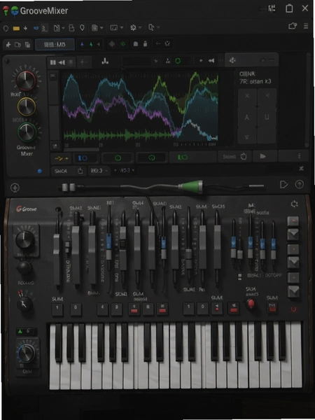Click the upload circle icon right of cable

299,184
